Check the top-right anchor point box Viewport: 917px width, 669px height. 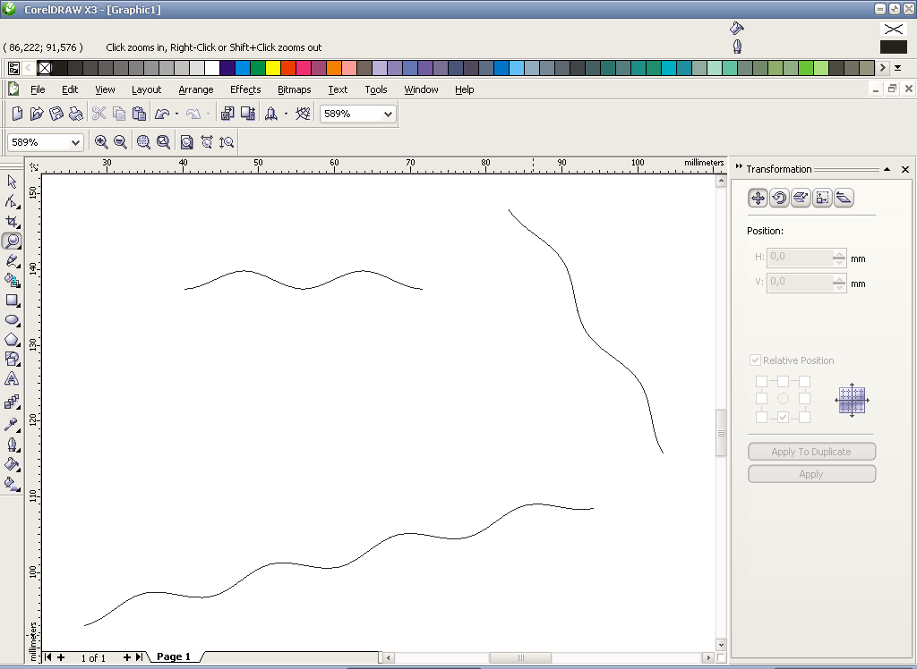click(x=805, y=382)
